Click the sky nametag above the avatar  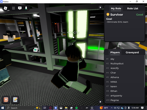click(x=9, y=28)
